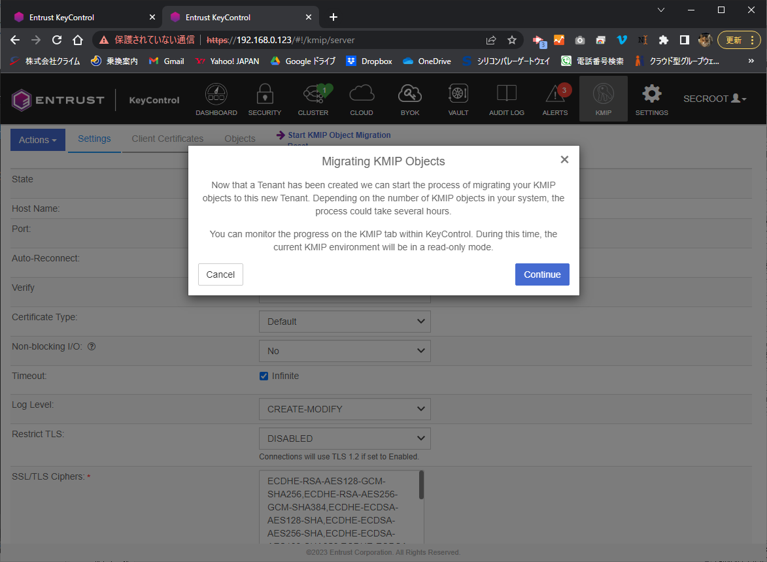Open the Dashboard section
This screenshot has height=562, width=767.
point(216,99)
